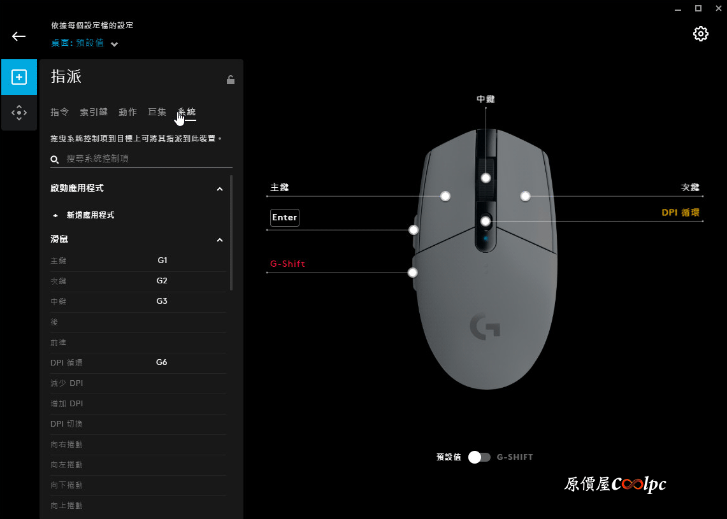Click the search magnifier icon

(x=55, y=159)
